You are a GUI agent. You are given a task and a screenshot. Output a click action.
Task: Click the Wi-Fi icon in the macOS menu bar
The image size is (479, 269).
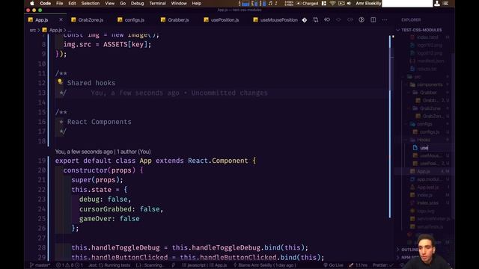(332, 3)
